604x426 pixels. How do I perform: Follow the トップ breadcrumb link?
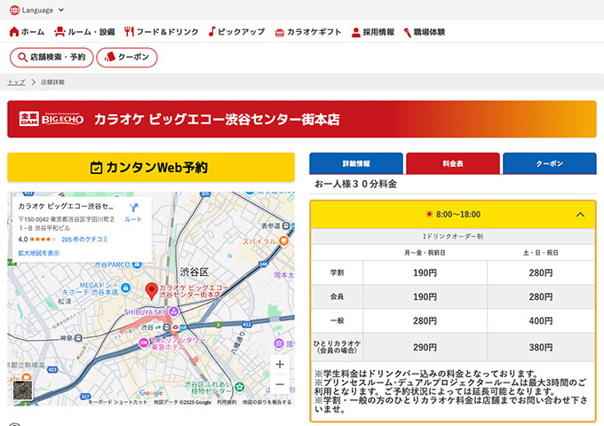(16, 82)
